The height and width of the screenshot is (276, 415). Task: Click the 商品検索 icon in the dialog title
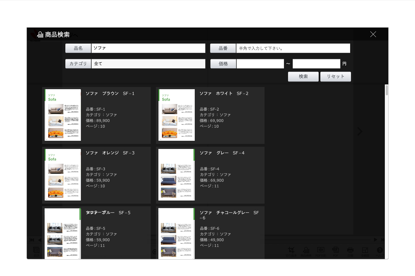click(x=40, y=35)
